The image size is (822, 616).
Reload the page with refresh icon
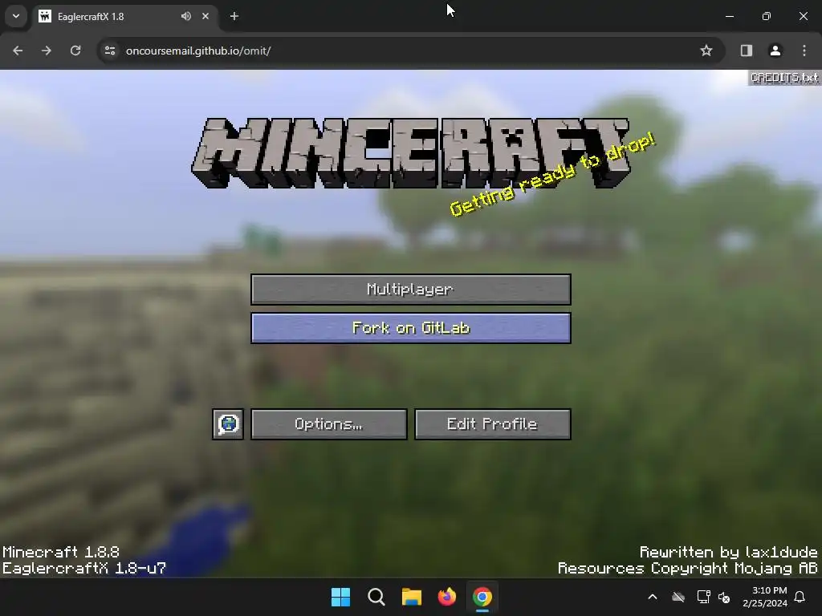click(x=75, y=51)
